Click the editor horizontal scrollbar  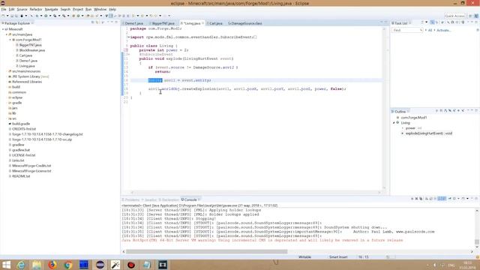pos(256,192)
